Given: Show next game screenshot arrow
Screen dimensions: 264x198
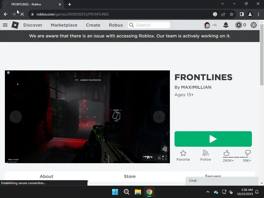Looking at the screenshot, I should (159, 117).
